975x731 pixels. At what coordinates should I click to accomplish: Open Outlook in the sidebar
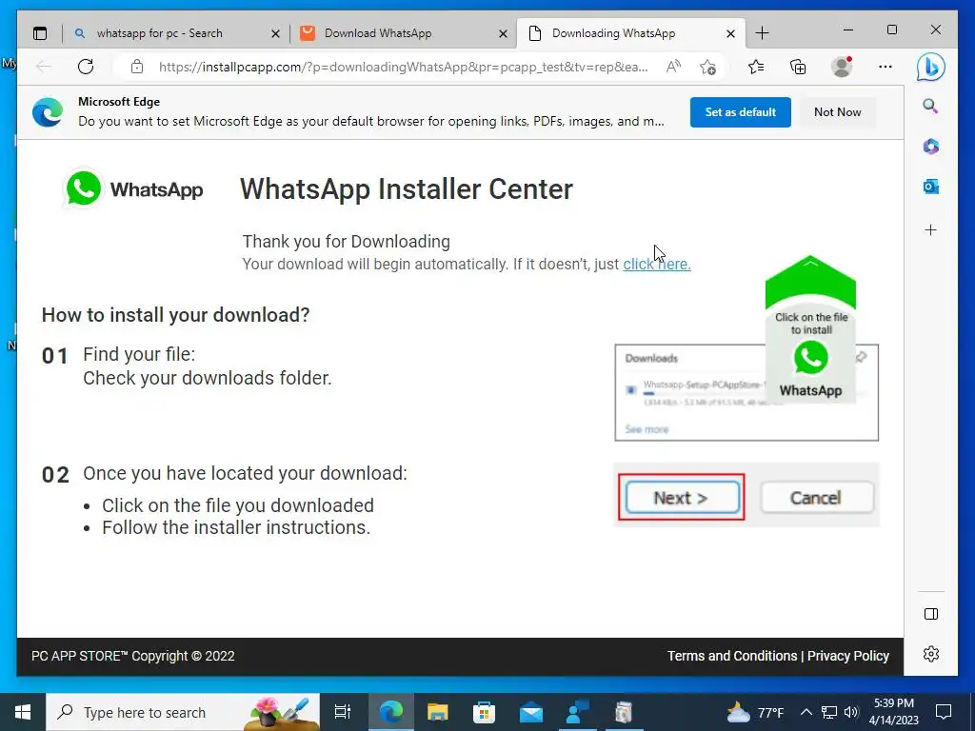[931, 187]
